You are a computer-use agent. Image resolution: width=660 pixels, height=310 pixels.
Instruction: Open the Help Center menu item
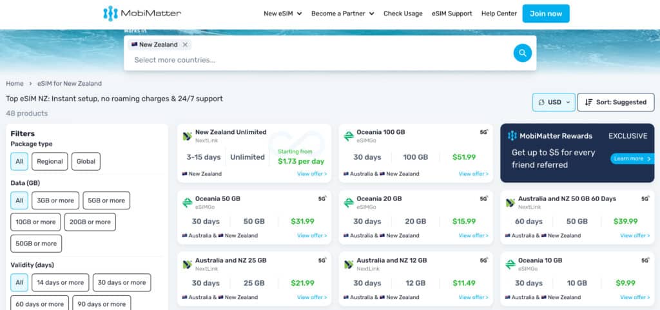click(x=499, y=14)
